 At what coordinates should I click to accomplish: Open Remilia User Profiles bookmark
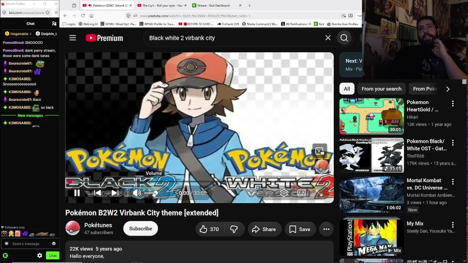(x=342, y=24)
